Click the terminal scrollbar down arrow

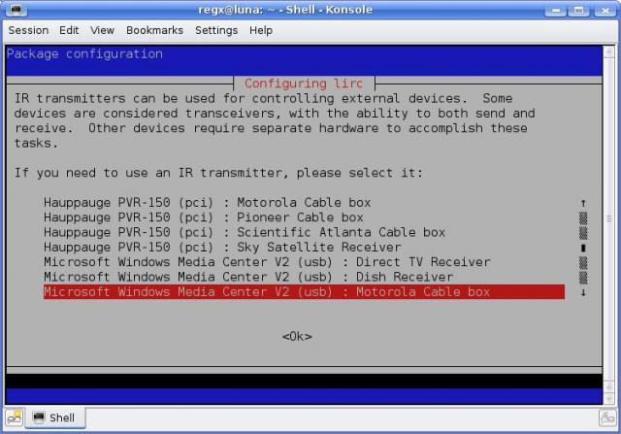pos(608,398)
